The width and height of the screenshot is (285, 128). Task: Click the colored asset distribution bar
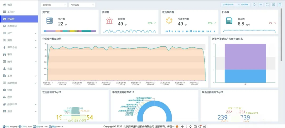[70, 31]
